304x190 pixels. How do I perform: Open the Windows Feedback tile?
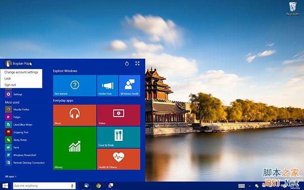(130, 86)
